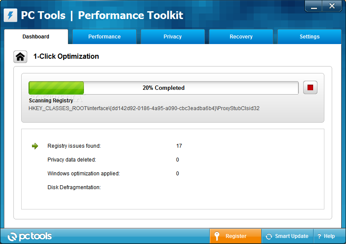Image resolution: width=346 pixels, height=244 pixels.
Task: Open the Performance tab
Action: pyautogui.click(x=104, y=37)
